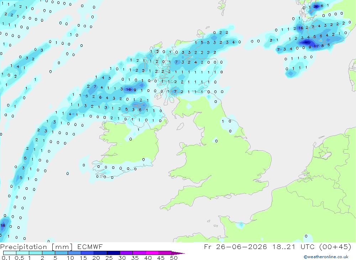This screenshot has height=260, width=356.
Task: Select the 35–40 mm legend color swatch
Action: 139,253
